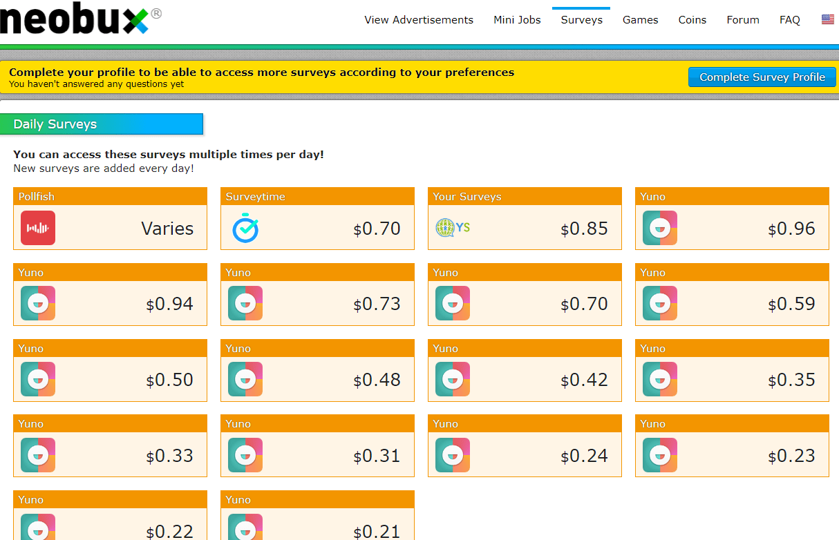Screen dimensions: 839x540
Task: Click the Yuno icon on $0.96 survey
Action: click(x=660, y=228)
